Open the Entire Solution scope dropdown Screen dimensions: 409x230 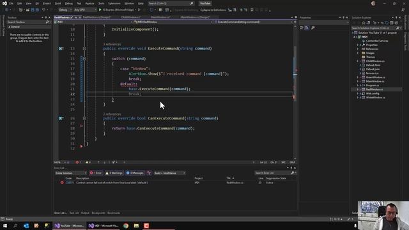click(x=71, y=173)
